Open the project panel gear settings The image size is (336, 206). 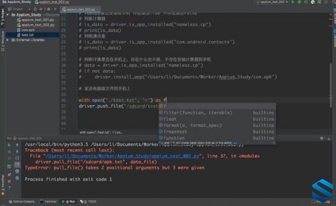click(x=49, y=9)
